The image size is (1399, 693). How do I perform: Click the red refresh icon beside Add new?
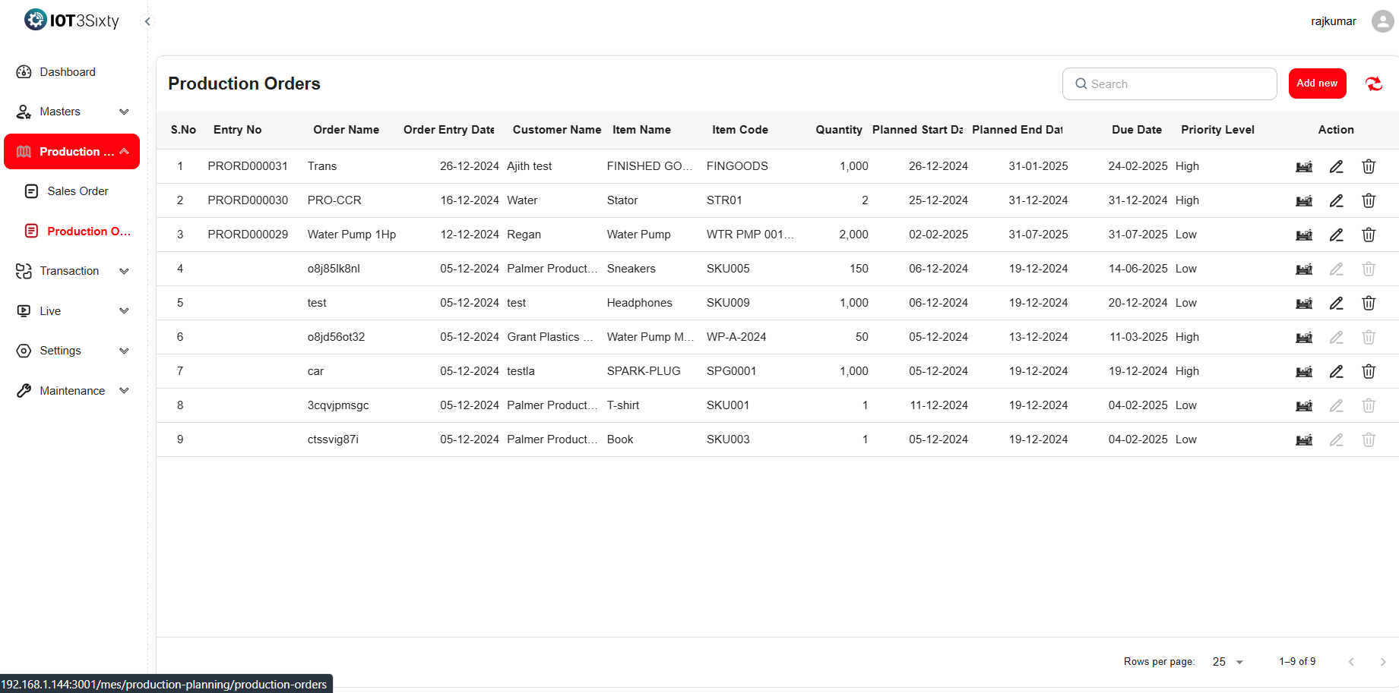1373,84
